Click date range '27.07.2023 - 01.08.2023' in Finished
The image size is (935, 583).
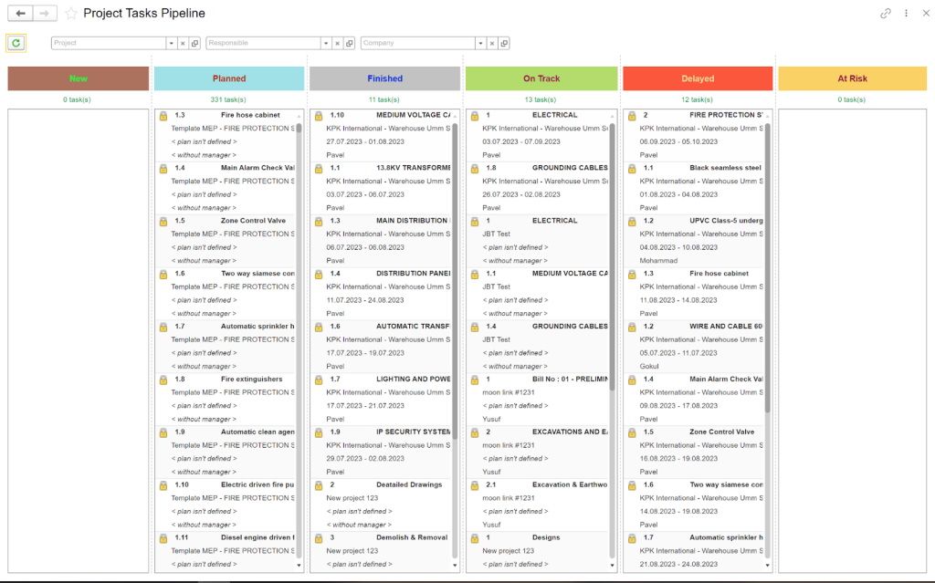pyautogui.click(x=365, y=142)
